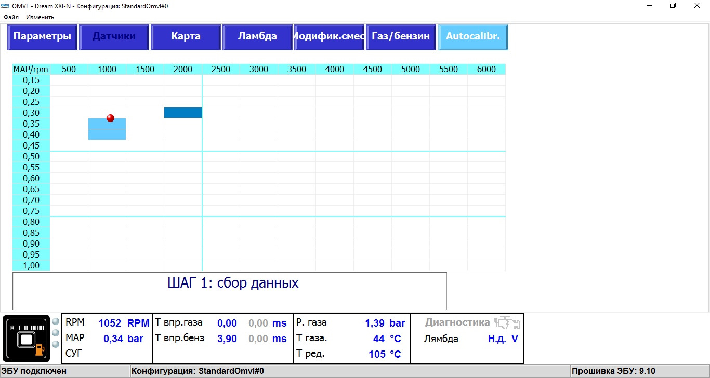Viewport: 710px width, 378px height.
Task: Click the OMVL application logo icon
Action: [x=5, y=5]
